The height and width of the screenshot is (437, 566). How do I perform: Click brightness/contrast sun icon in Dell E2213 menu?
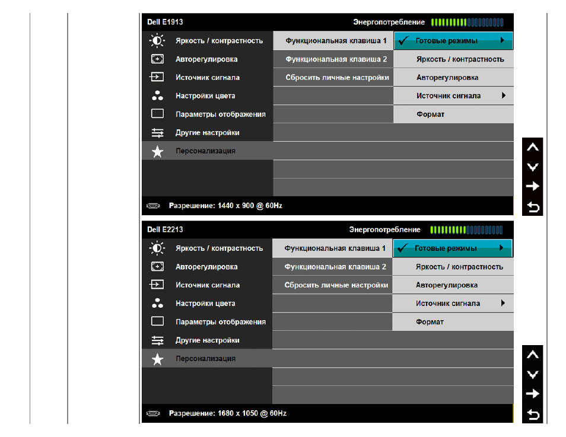(x=157, y=248)
